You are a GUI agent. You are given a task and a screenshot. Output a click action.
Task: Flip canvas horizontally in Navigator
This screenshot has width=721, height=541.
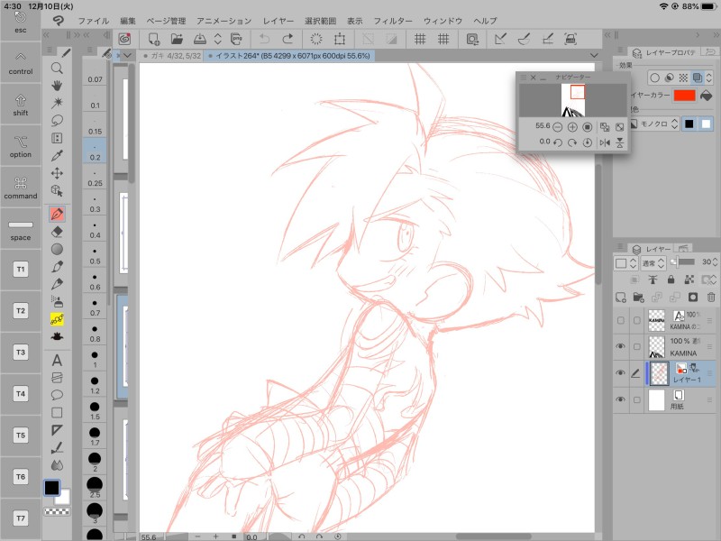[605, 142]
